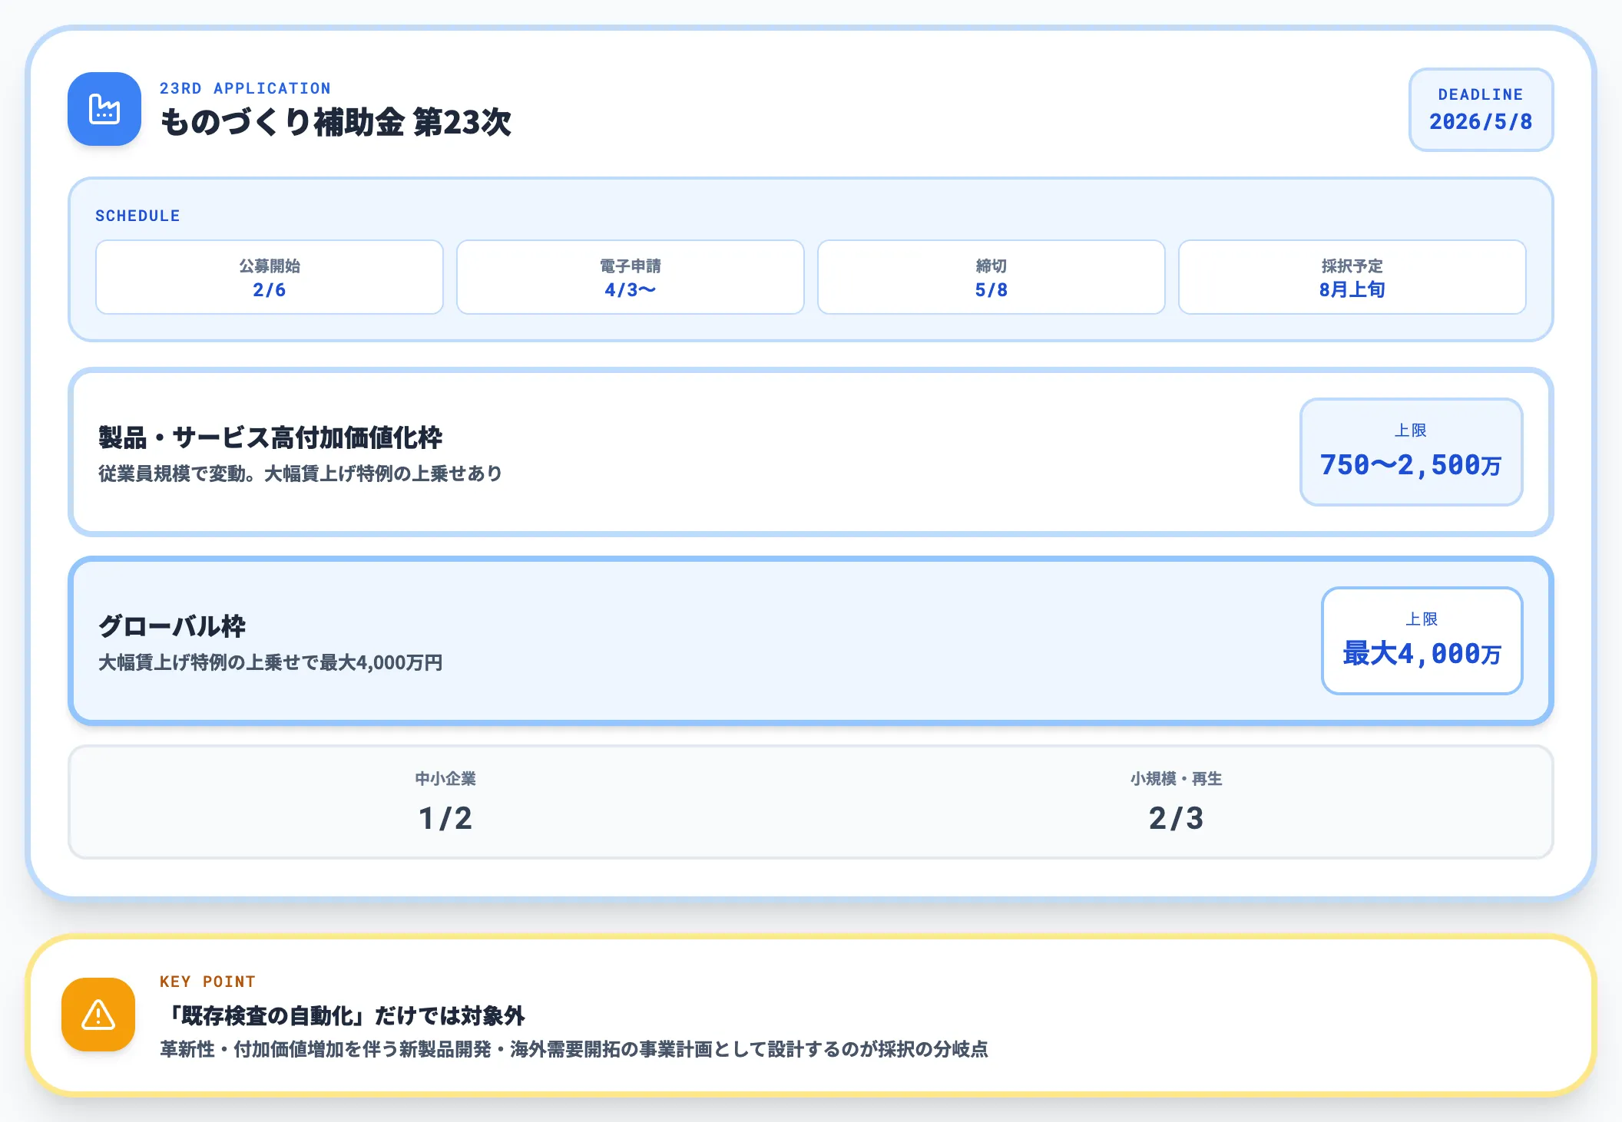The width and height of the screenshot is (1622, 1122).
Task: Select the 電子申請 4/3〜 schedule card
Action: pyautogui.click(x=630, y=277)
